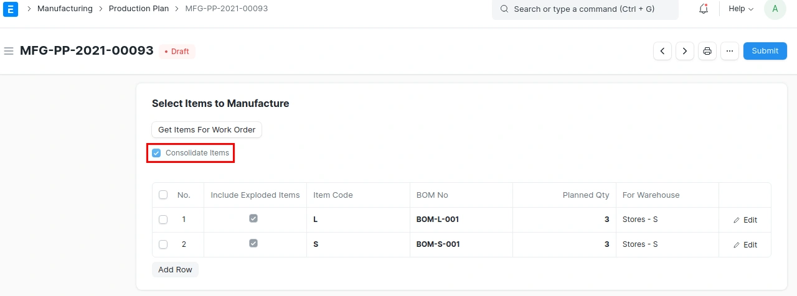797x296 pixels.
Task: Navigate to Production Plan breadcrumb
Action: [x=138, y=9]
